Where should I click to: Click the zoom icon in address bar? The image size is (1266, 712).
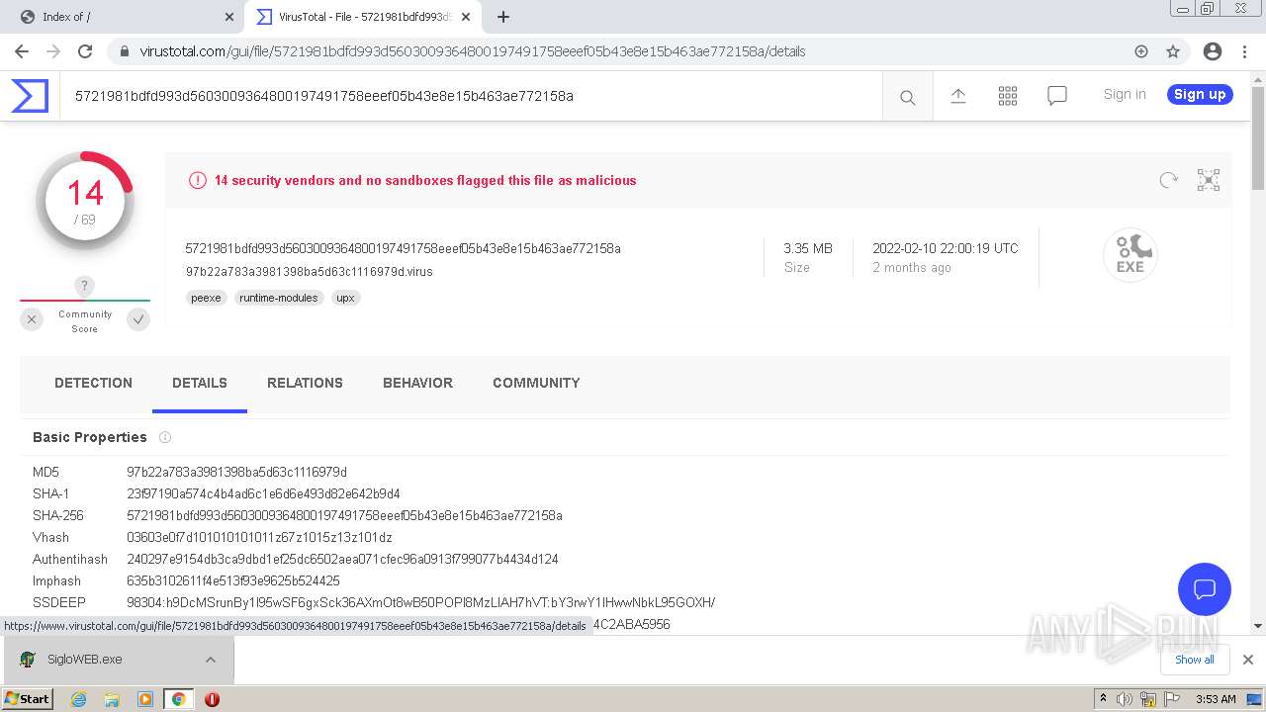coord(1141,51)
